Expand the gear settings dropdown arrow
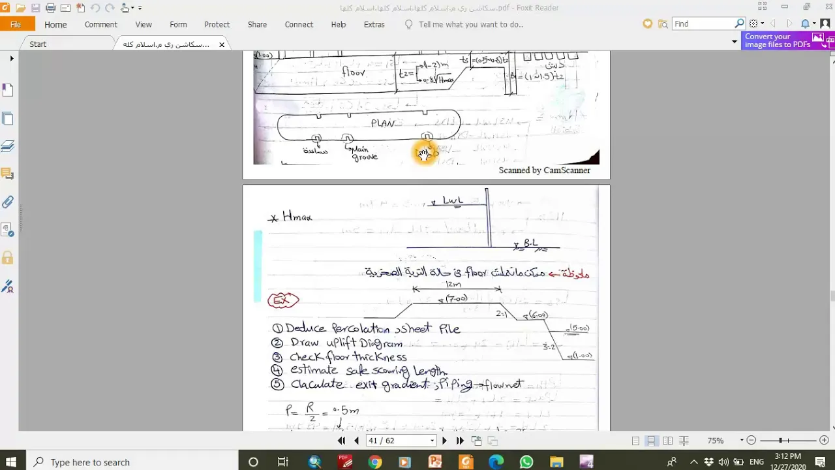This screenshot has width=835, height=470. coord(761,24)
